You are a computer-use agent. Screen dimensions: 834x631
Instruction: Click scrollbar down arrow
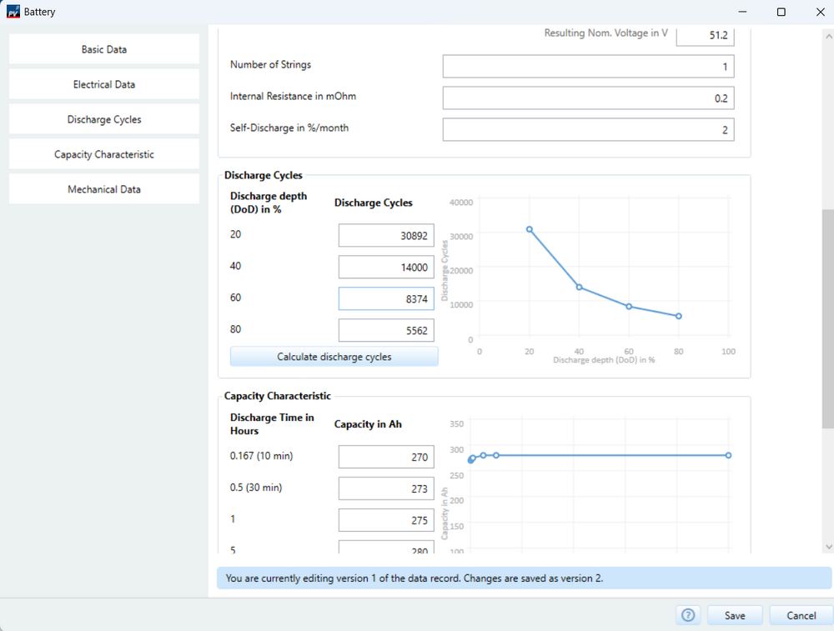828,547
